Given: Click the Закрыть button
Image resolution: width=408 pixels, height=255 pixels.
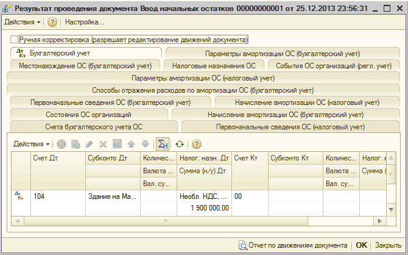Looking at the screenshot, I should [388, 245].
